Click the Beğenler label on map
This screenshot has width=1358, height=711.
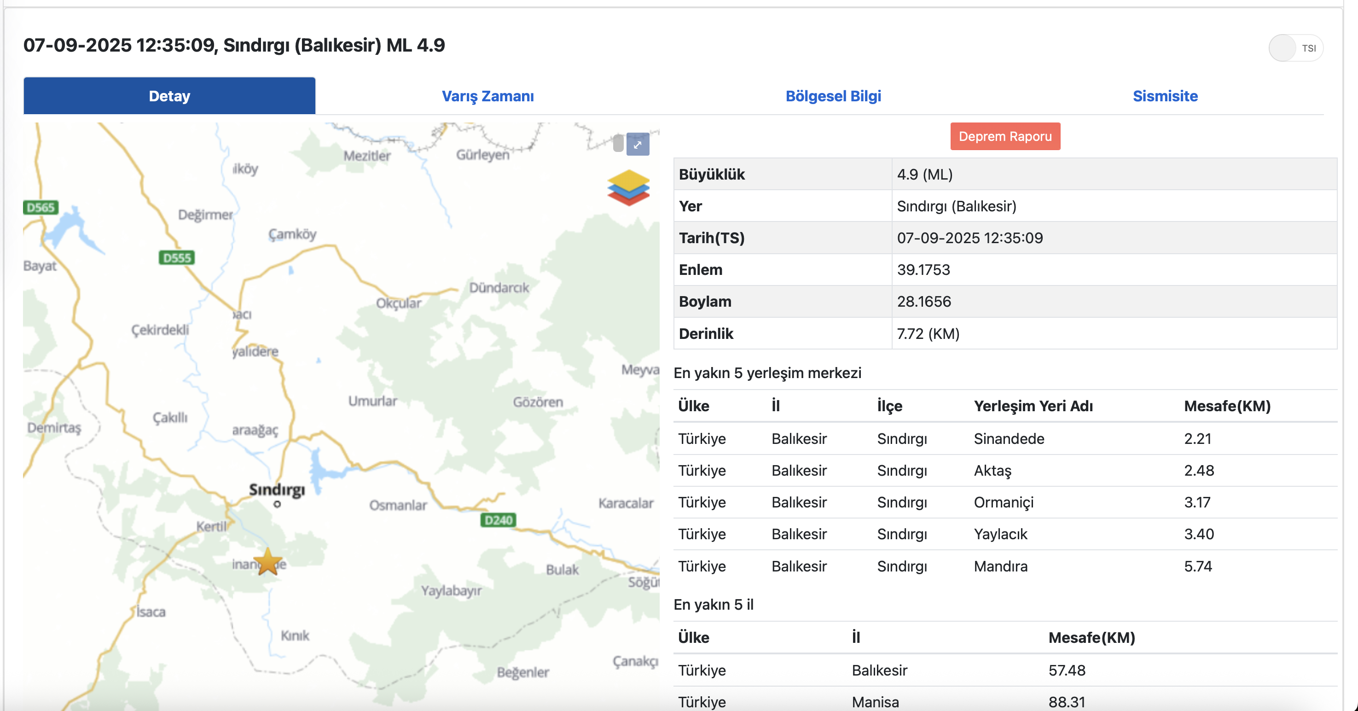[522, 672]
